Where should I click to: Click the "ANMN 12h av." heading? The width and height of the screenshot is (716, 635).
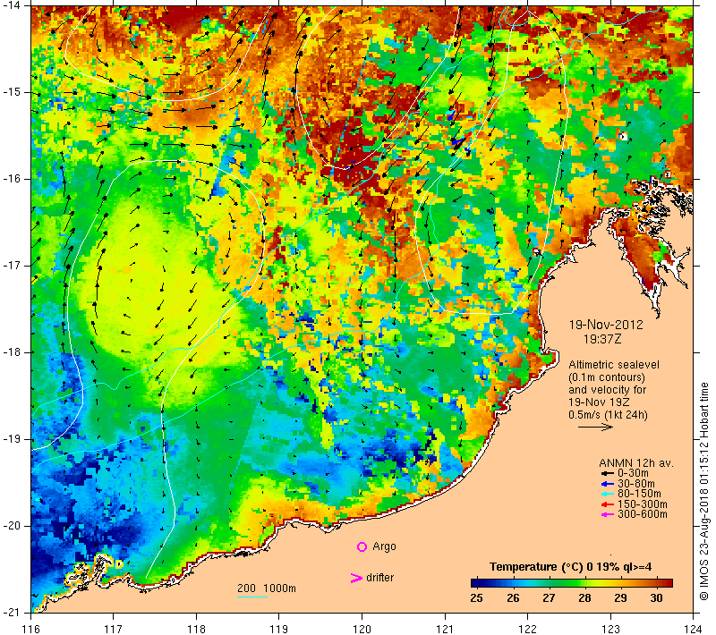coord(636,463)
